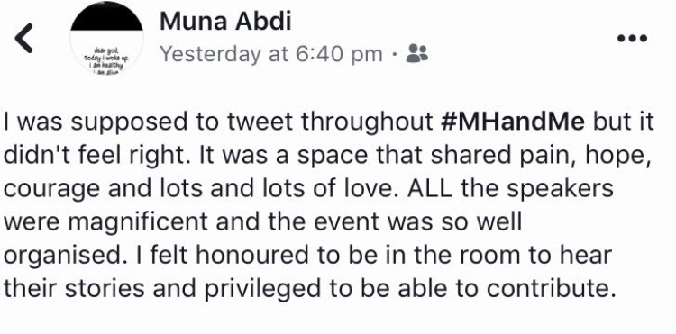The image size is (676, 334).
Task: Click the 'Yesterday at 6:40 pm' timestamp
Action: pos(271,54)
